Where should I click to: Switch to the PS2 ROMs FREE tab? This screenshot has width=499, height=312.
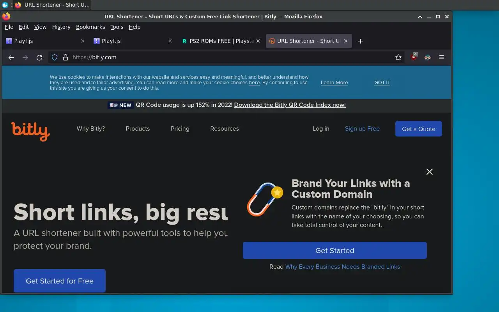click(221, 41)
